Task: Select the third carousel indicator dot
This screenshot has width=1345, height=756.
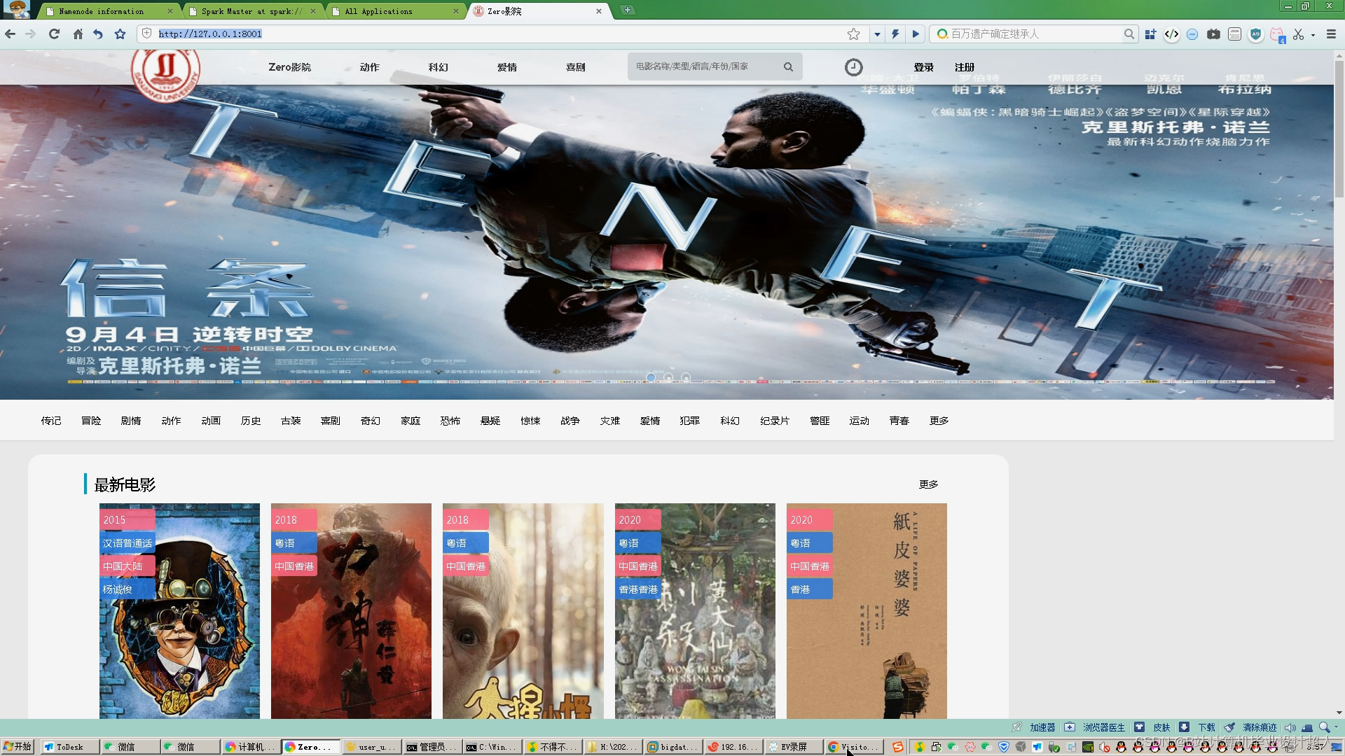Action: coord(686,377)
